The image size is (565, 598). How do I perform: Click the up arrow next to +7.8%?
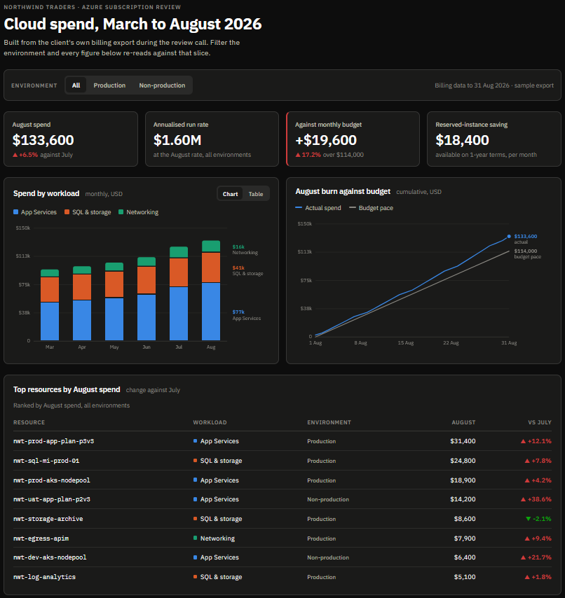point(527,461)
